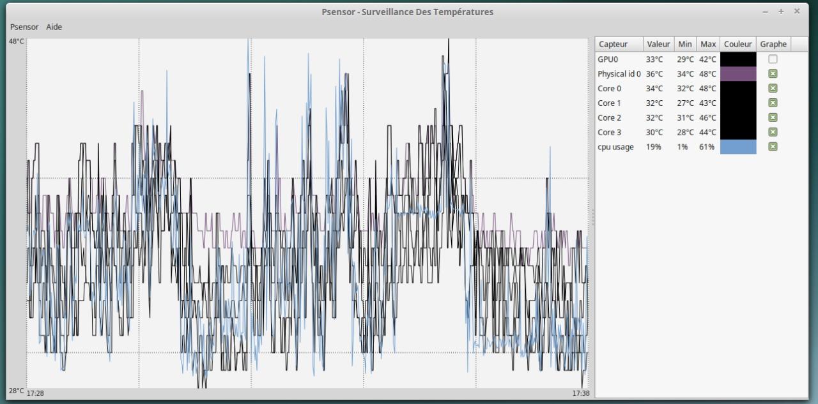Select the Couleur column header

tap(738, 44)
